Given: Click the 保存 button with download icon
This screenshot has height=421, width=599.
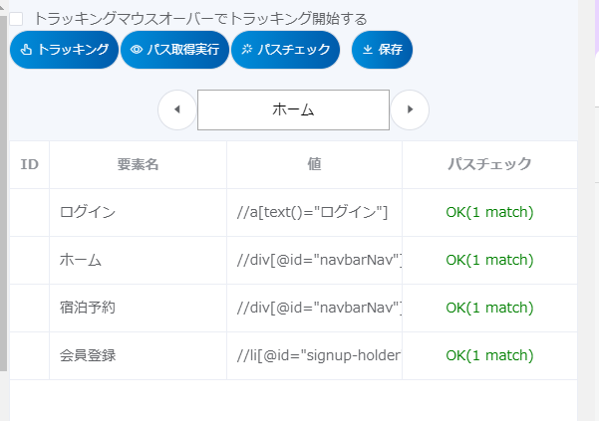Looking at the screenshot, I should [x=382, y=49].
